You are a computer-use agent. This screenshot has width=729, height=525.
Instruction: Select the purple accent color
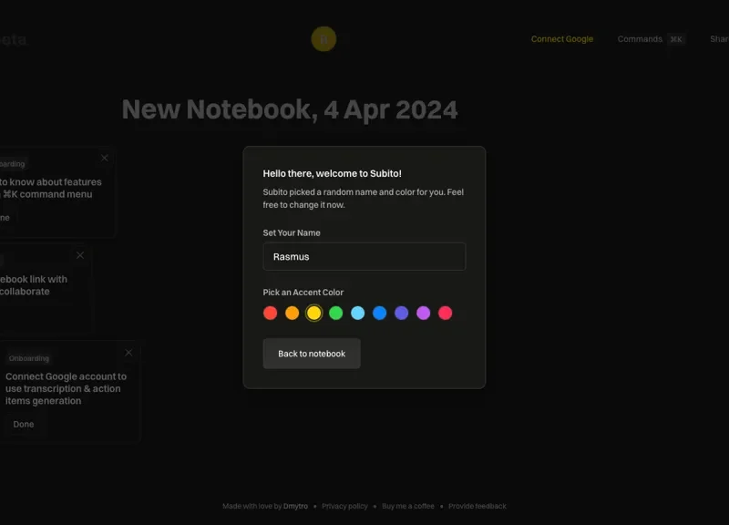[423, 313]
